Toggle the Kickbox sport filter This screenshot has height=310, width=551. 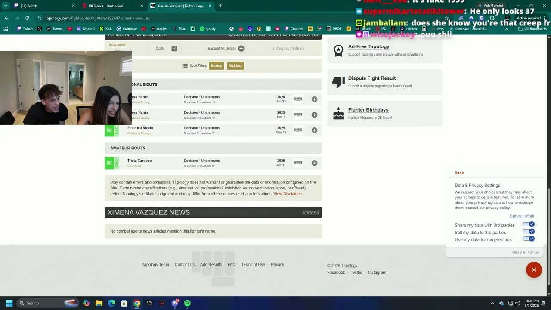coord(235,65)
